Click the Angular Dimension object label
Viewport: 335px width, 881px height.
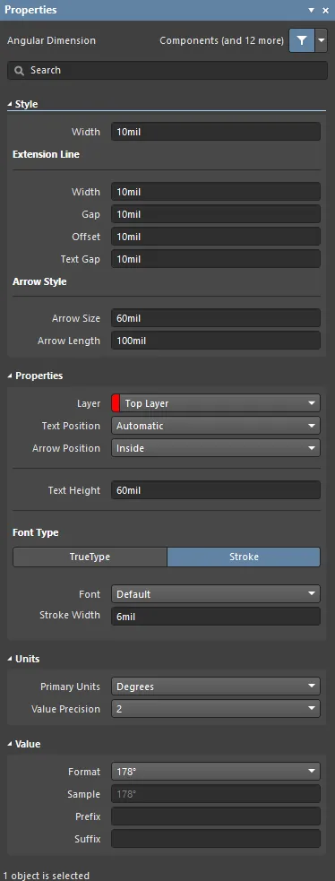[x=51, y=41]
